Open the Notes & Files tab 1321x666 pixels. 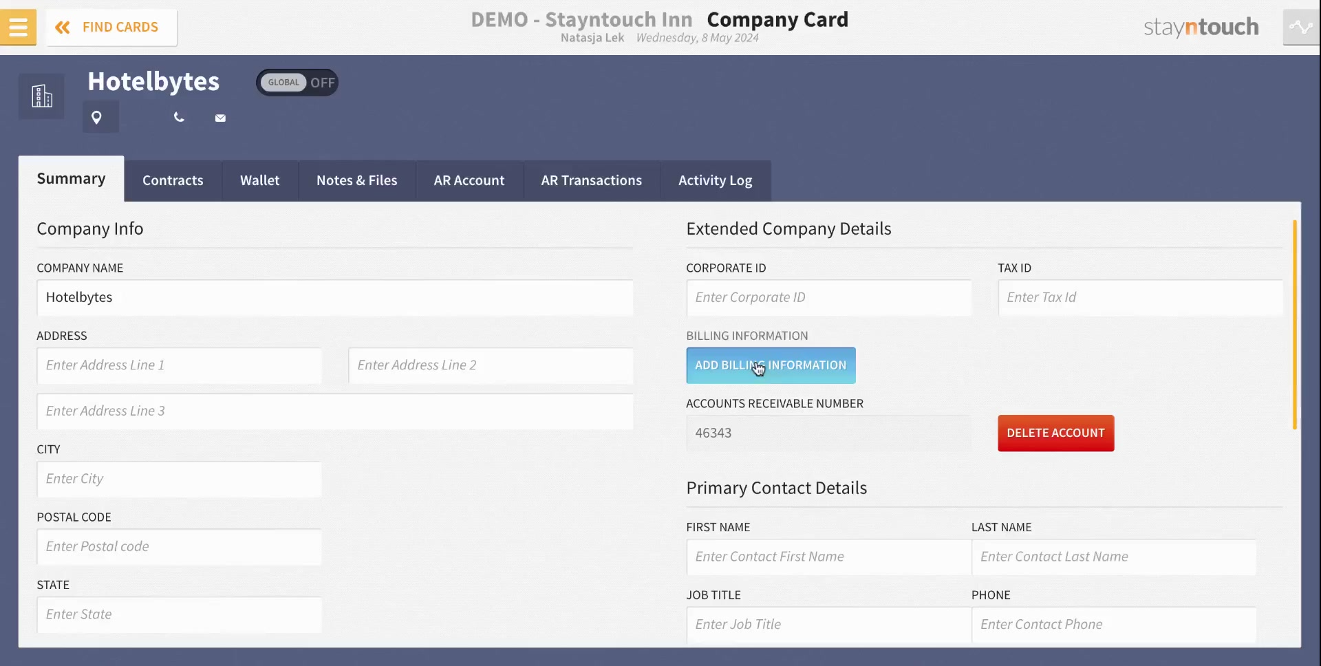coord(357,181)
